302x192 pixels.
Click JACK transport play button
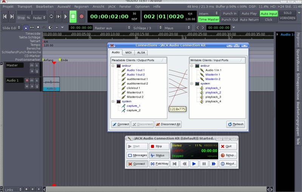click(194, 164)
